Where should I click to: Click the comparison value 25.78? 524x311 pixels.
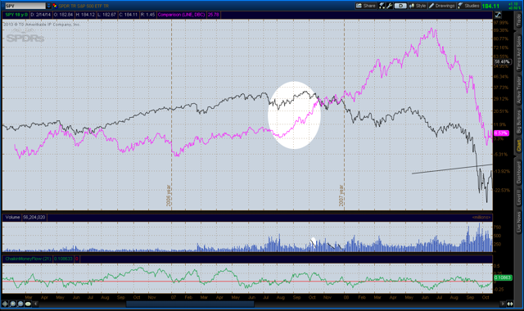(213, 15)
